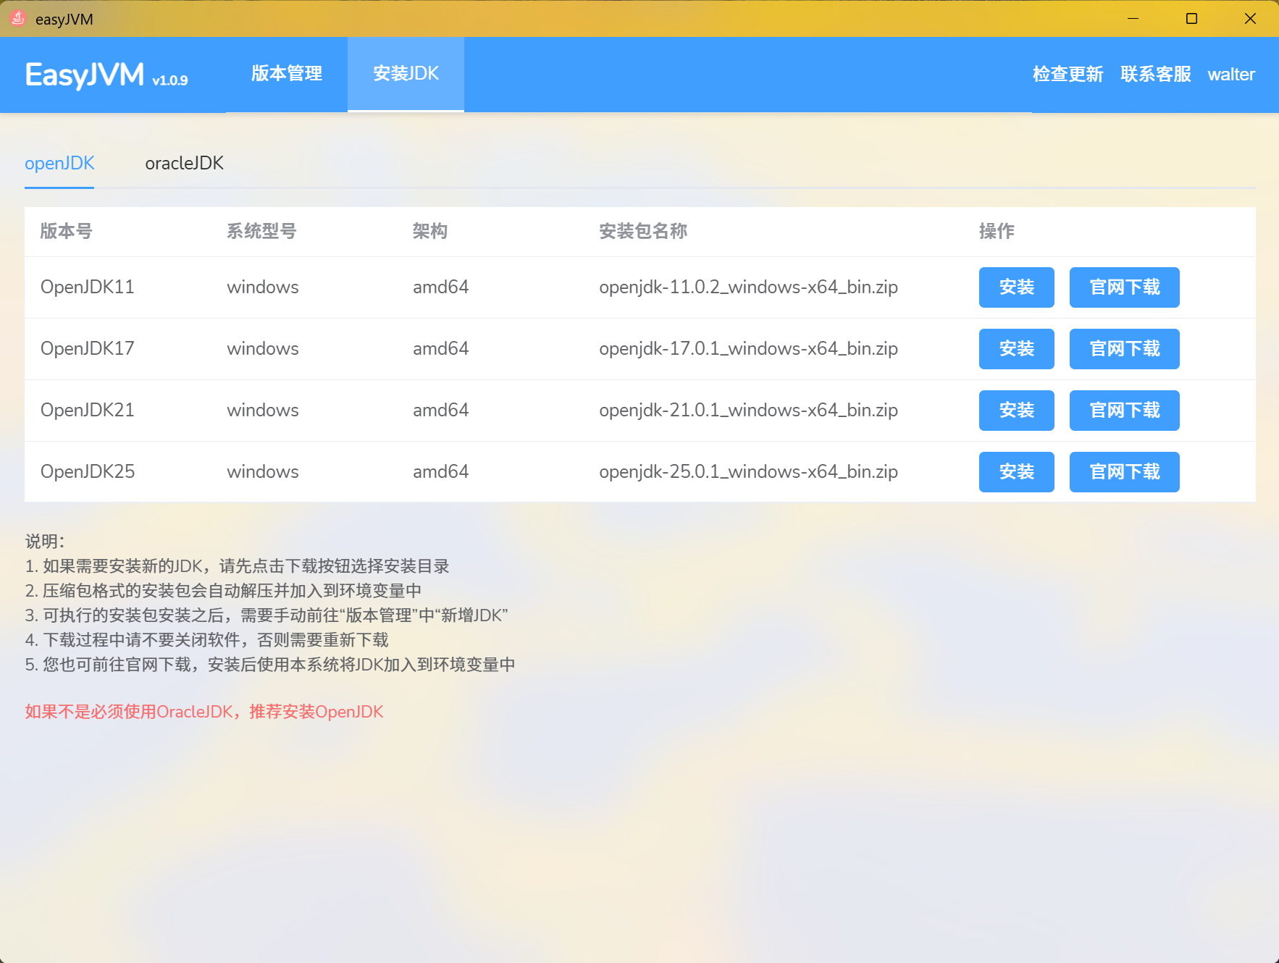Screen dimensions: 1279x963
Task: Click the EasyJVM logo in the header
Action: (x=85, y=75)
